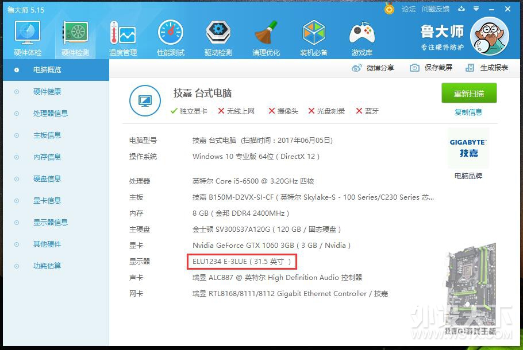Click the graphics value GeForce GTX 1060 3GB
The image size is (523, 350).
point(271,246)
